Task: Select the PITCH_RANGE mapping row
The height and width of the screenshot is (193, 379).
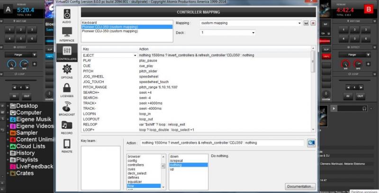Action: pos(95,87)
